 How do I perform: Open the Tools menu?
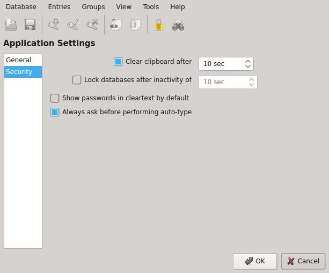[x=151, y=7]
